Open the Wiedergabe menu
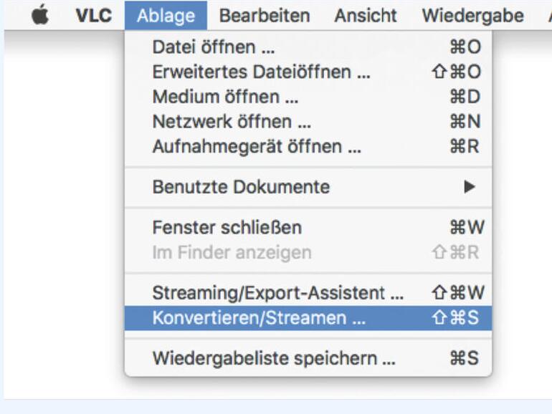 pyautogui.click(x=472, y=15)
